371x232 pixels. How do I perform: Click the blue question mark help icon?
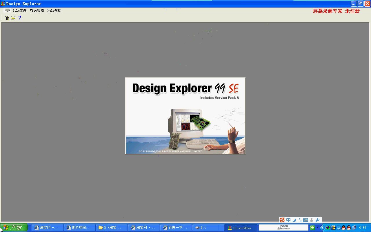[20, 18]
